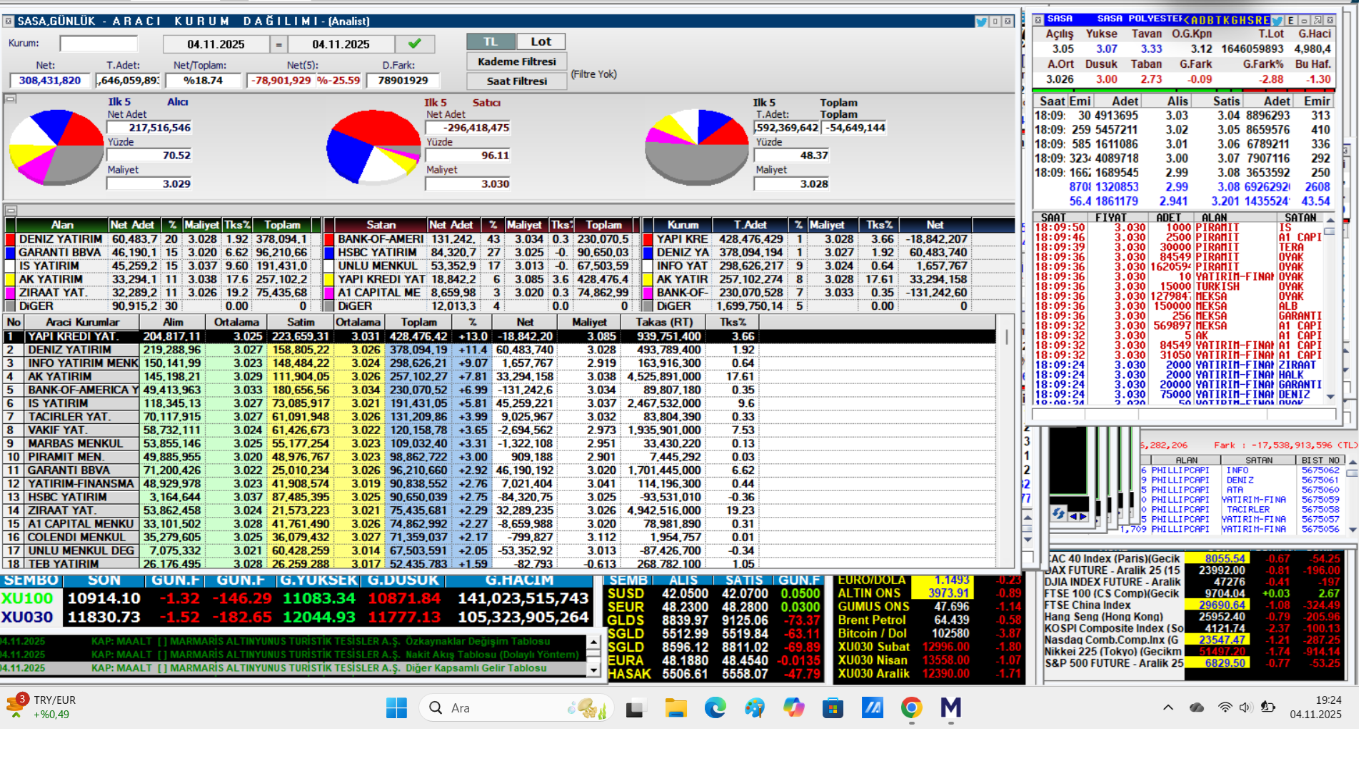Click the detach arrow icon in SASA panel
The height and width of the screenshot is (771, 1371).
[x=1317, y=21]
